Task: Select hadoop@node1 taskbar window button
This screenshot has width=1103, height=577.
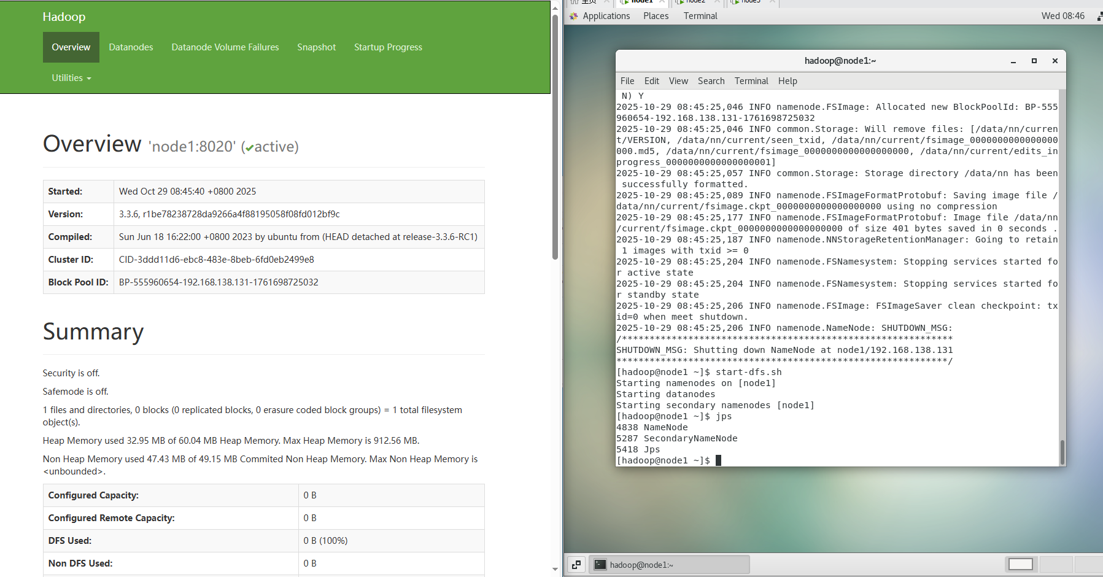Action: point(670,565)
